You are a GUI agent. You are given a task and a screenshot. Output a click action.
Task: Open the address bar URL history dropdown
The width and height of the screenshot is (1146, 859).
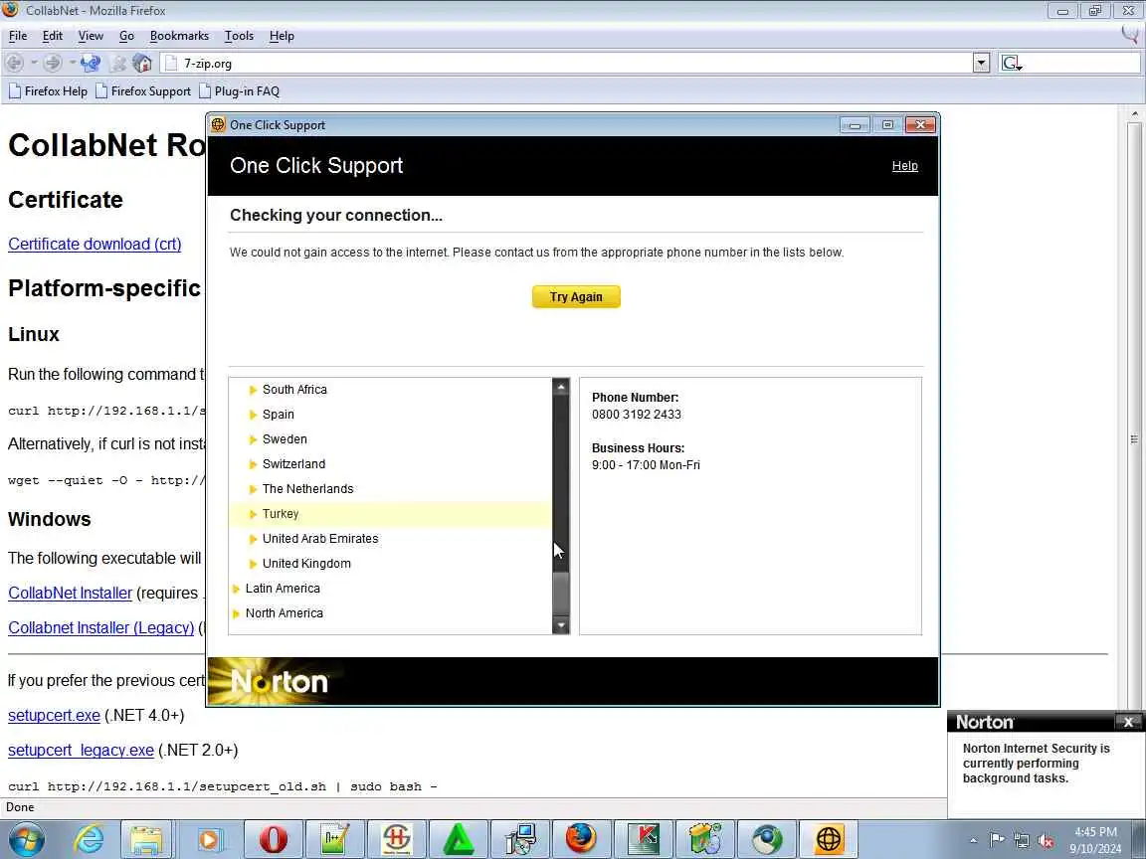[x=982, y=64]
